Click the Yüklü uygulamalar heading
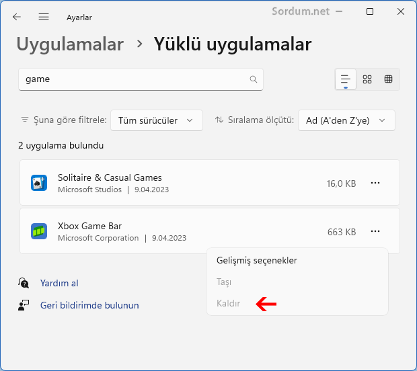The width and height of the screenshot is (417, 371). pos(233,44)
